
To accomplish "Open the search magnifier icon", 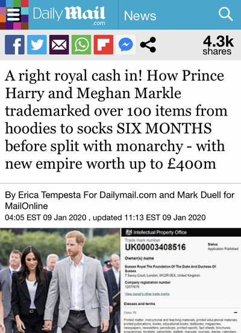I will tap(225, 14).
